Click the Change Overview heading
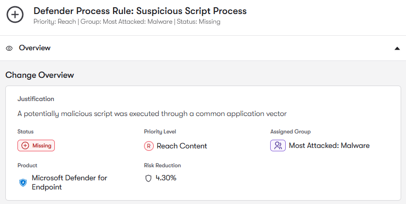This screenshot has width=406, height=204. (x=40, y=75)
